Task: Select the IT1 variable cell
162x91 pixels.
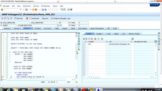Action: (97, 44)
